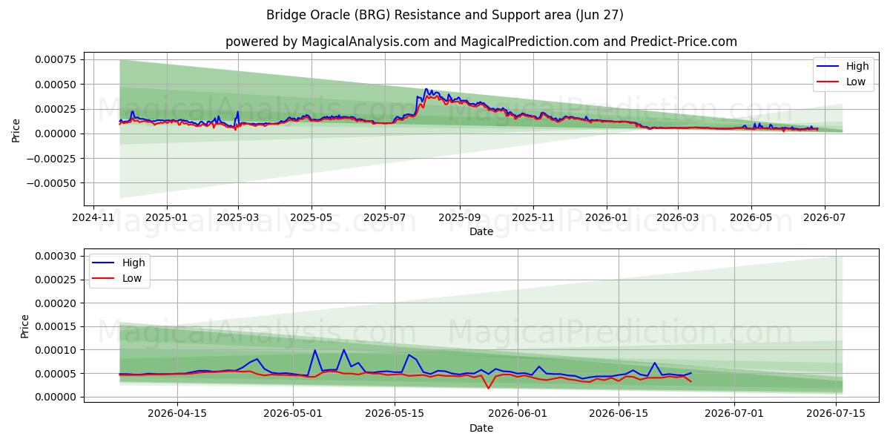Click the 'Price' axis label of the top chart
Image resolution: width=890 pixels, height=445 pixels.
click(16, 131)
